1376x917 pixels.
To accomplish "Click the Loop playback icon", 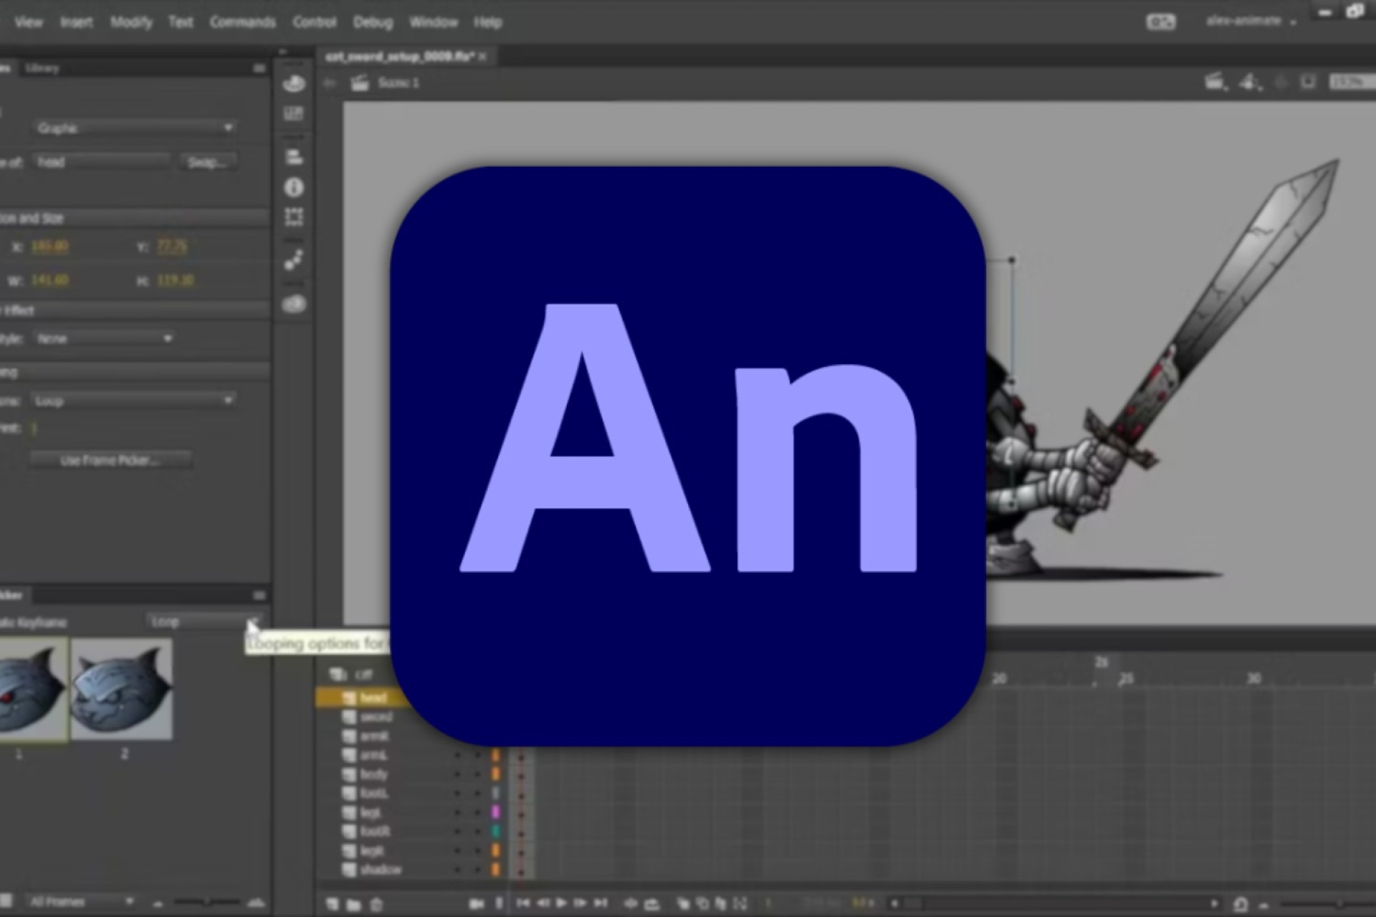I will point(651,904).
